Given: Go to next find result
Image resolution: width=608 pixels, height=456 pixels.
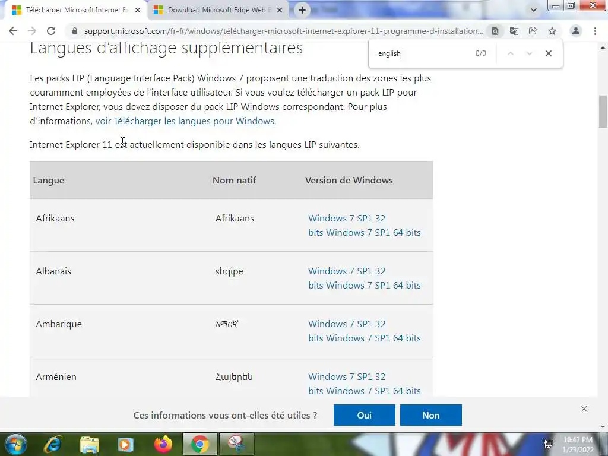Looking at the screenshot, I should click(529, 53).
